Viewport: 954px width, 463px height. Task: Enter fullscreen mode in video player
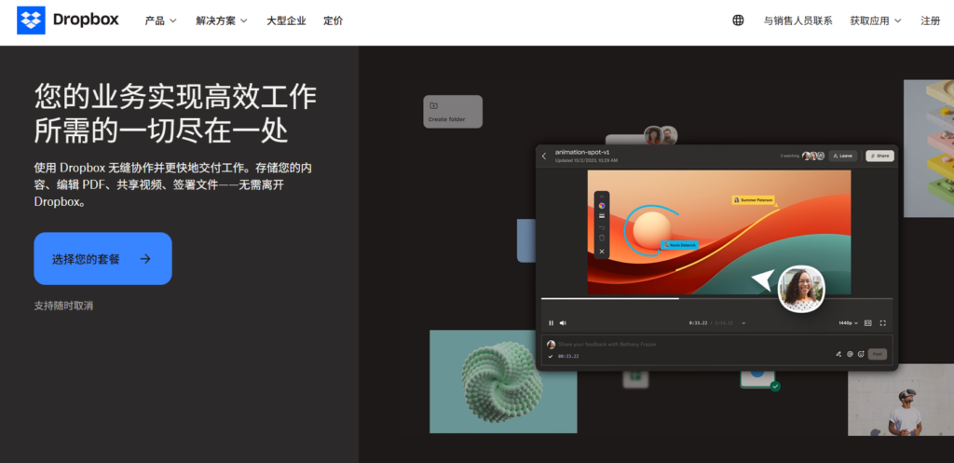tap(883, 323)
